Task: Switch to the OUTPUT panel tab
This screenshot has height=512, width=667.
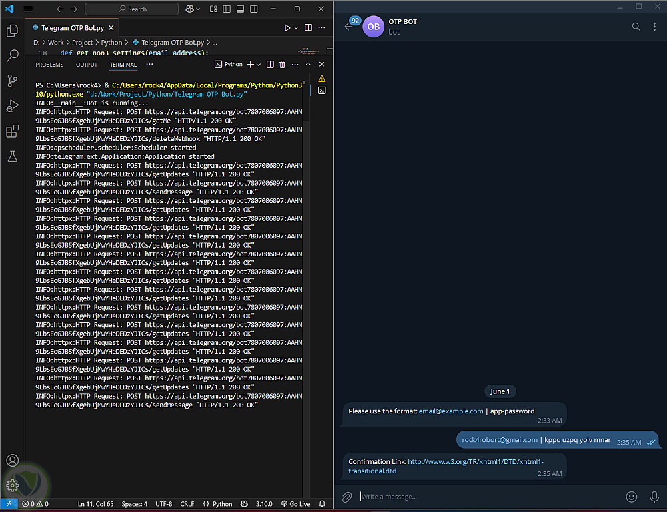Action: pos(87,65)
